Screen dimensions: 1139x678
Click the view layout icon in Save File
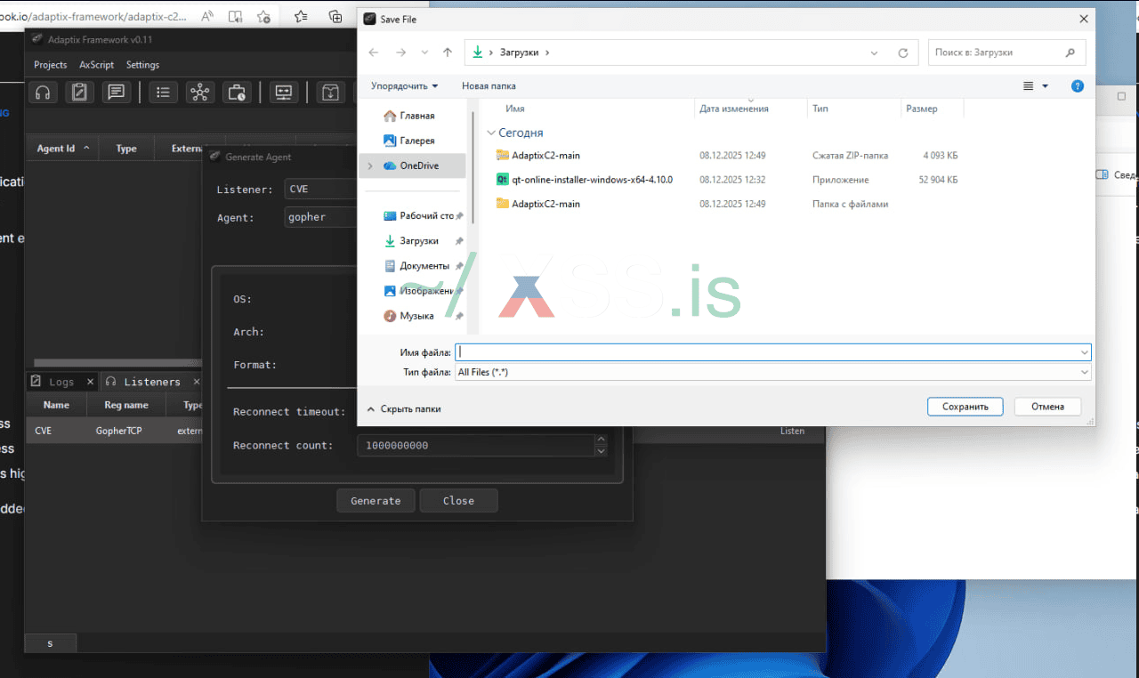[1029, 86]
